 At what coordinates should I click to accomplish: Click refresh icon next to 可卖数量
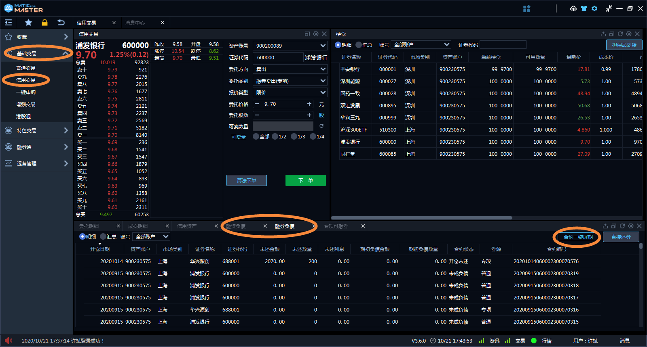(x=321, y=126)
